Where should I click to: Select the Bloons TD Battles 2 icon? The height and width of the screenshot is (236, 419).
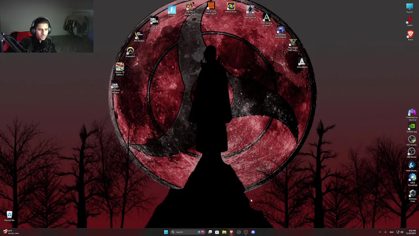click(x=120, y=69)
